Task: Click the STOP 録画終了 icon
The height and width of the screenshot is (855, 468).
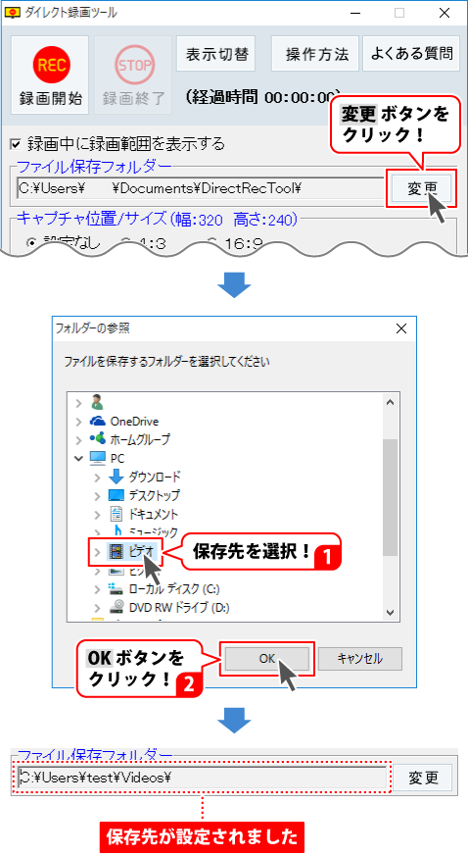Action: point(132,66)
